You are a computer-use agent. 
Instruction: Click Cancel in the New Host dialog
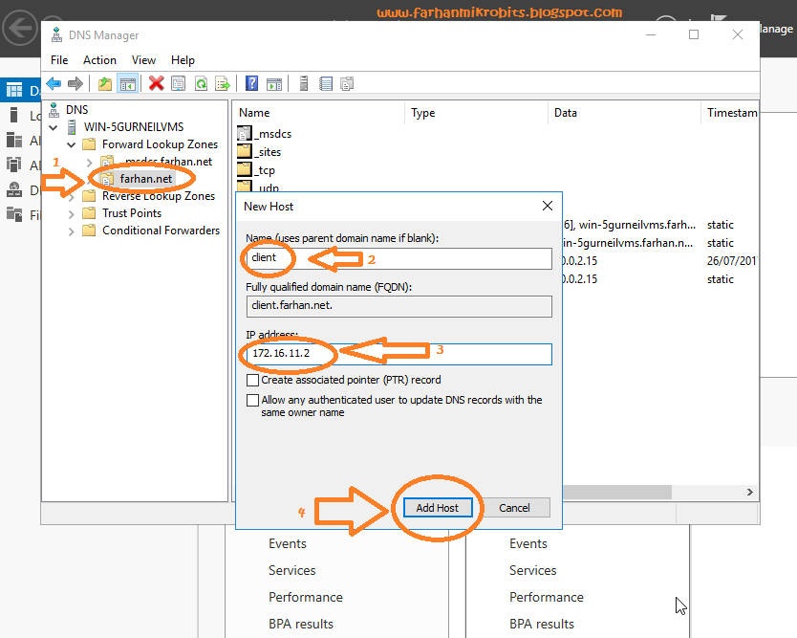click(x=517, y=508)
